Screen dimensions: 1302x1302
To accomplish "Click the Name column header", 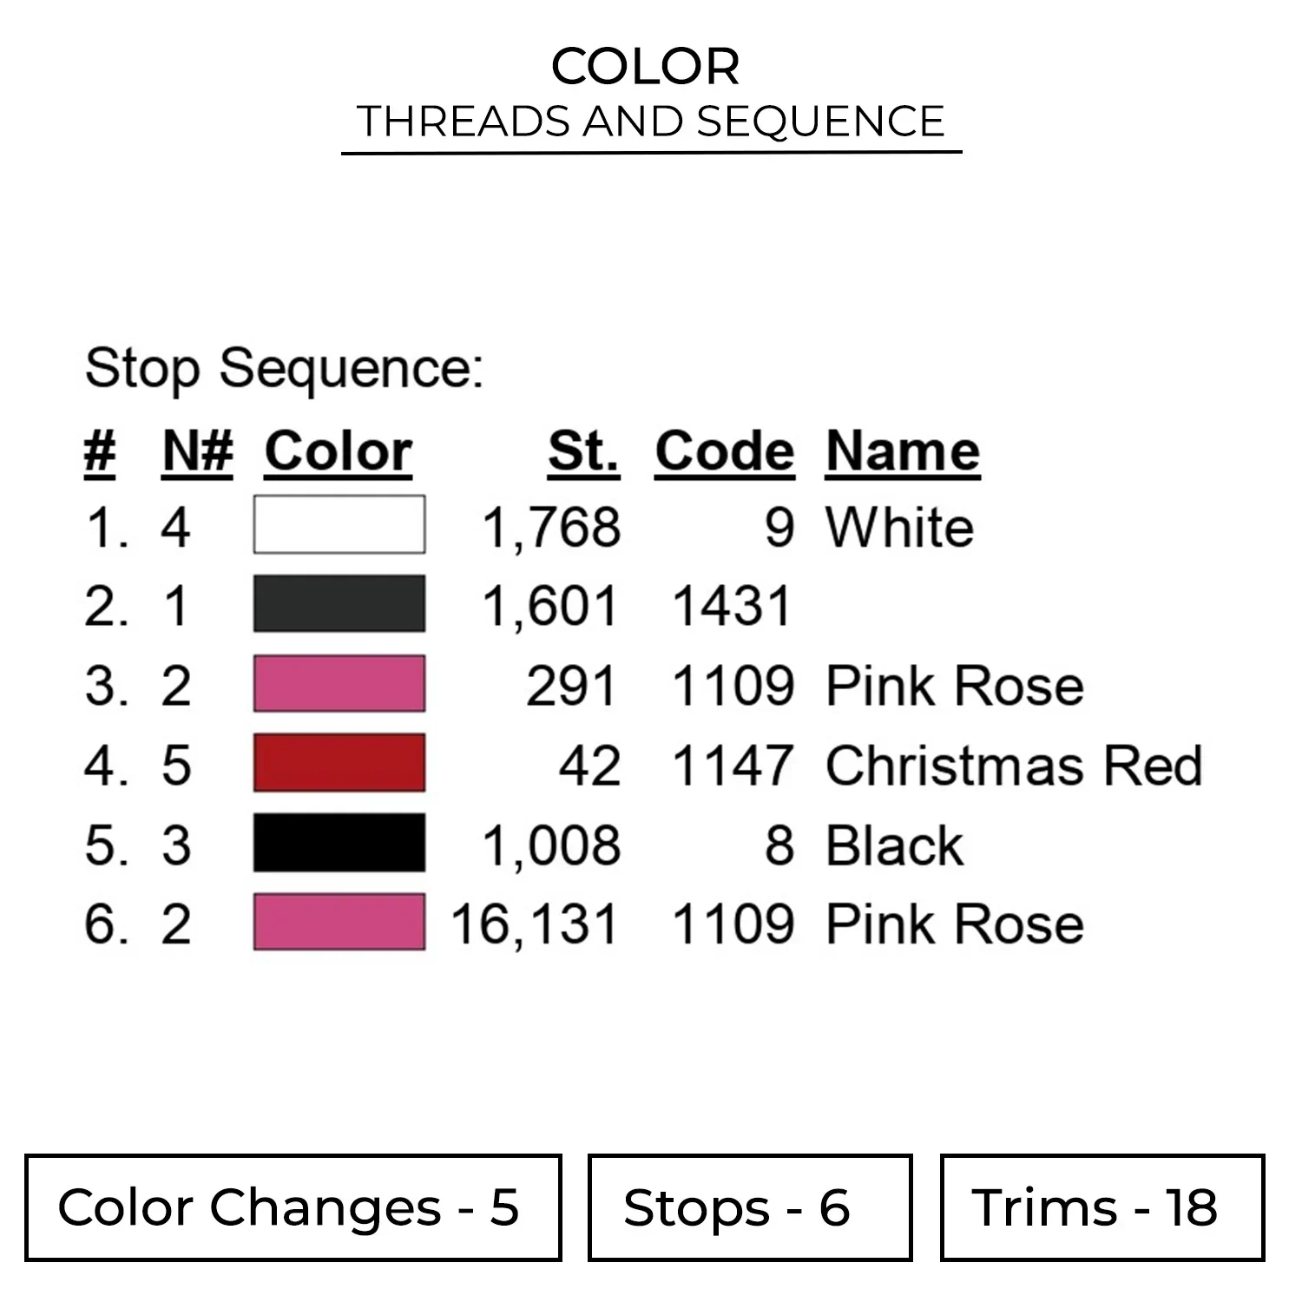I will 902,451.
